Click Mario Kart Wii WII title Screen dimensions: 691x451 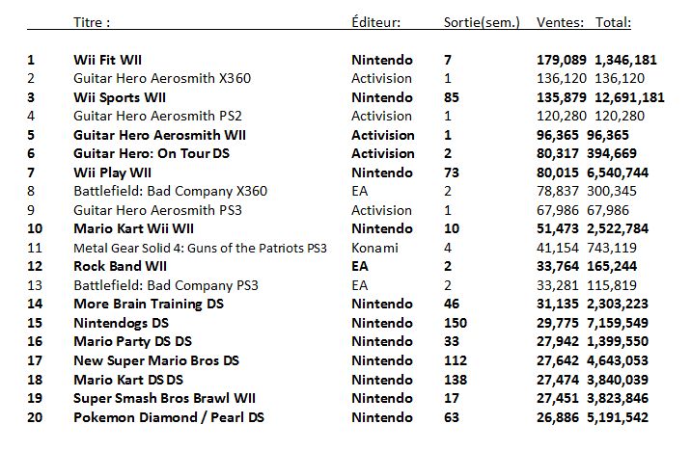(133, 228)
